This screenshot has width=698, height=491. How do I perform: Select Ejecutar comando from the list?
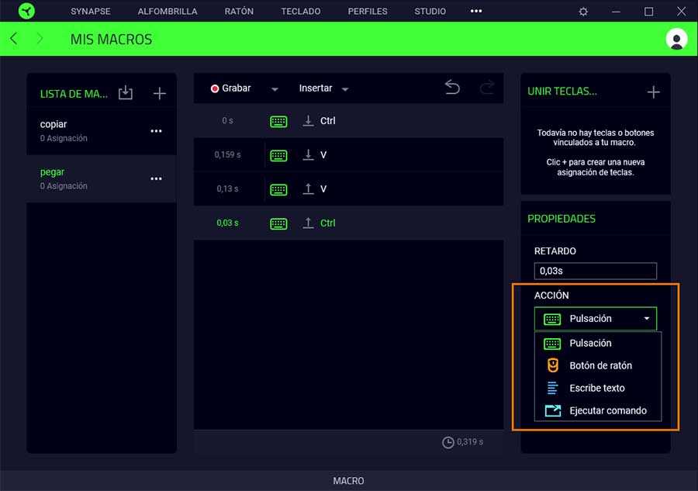(x=607, y=410)
